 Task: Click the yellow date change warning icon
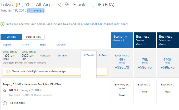8,71
